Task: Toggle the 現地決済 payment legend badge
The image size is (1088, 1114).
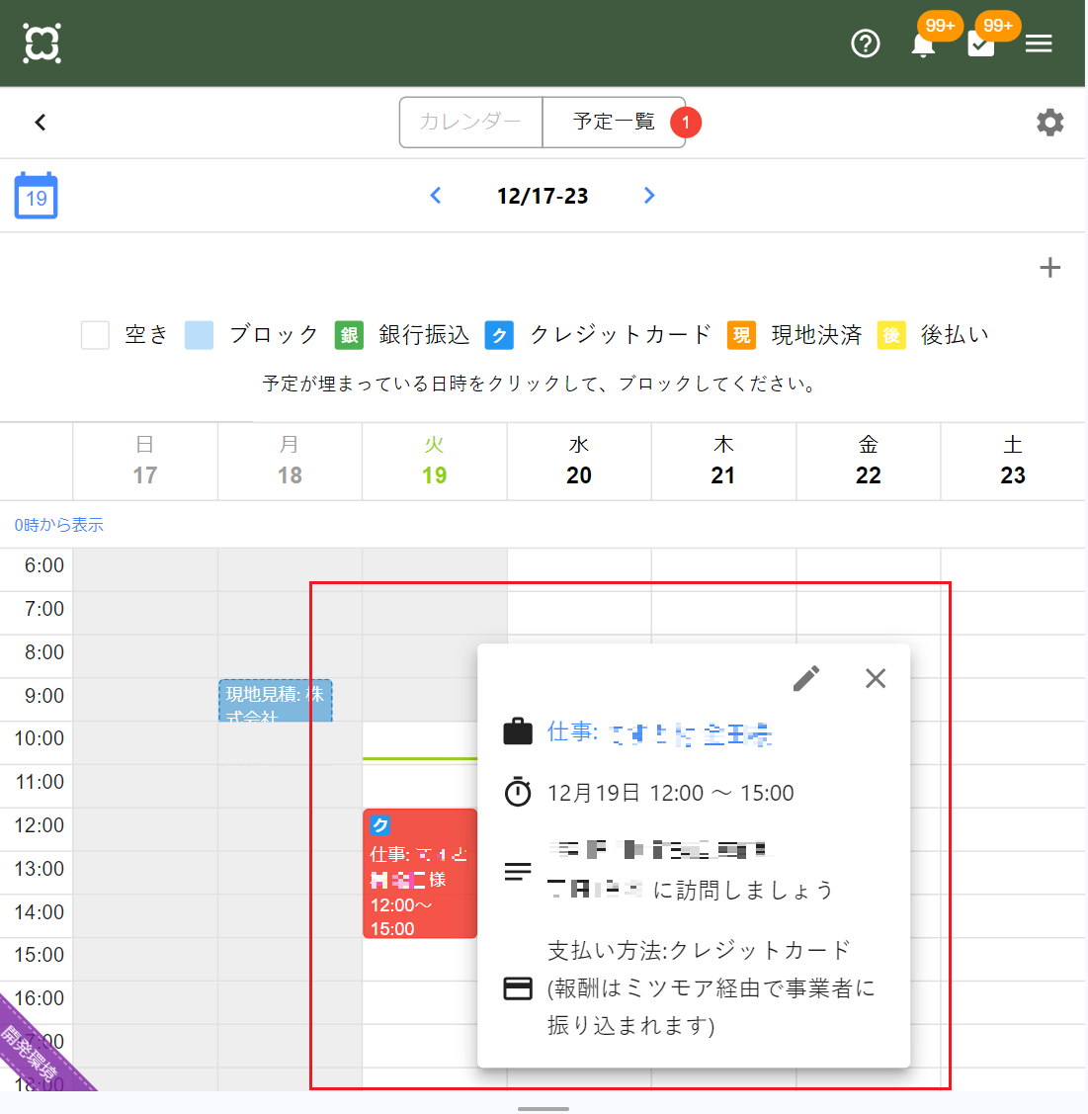Action: click(741, 335)
